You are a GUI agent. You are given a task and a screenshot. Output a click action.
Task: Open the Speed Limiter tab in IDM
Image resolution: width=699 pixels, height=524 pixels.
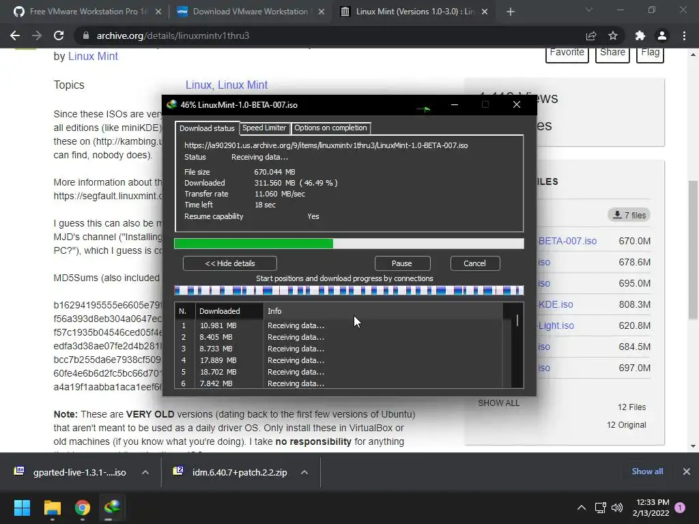(264, 128)
